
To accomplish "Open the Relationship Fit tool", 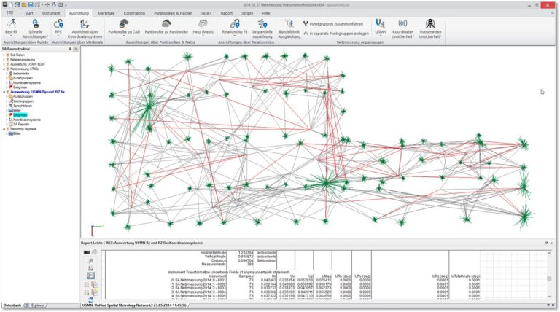I will pyautogui.click(x=235, y=27).
